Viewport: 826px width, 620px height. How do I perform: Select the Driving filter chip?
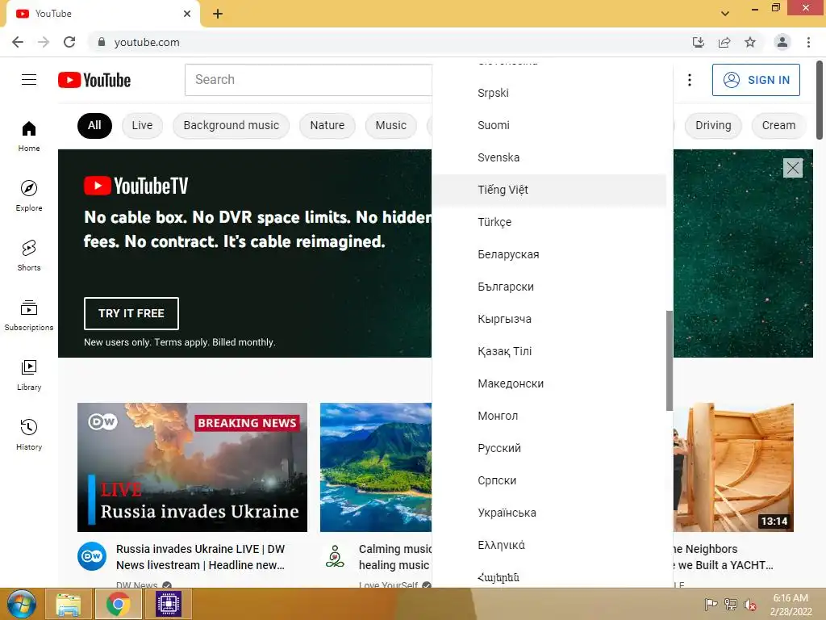[x=713, y=125]
